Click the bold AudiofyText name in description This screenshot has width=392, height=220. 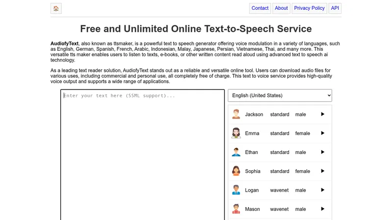point(65,44)
